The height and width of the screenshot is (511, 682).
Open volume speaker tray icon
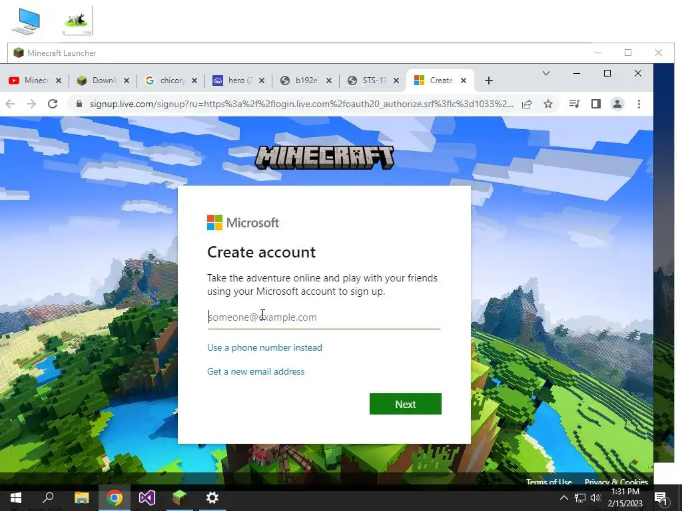pos(595,498)
